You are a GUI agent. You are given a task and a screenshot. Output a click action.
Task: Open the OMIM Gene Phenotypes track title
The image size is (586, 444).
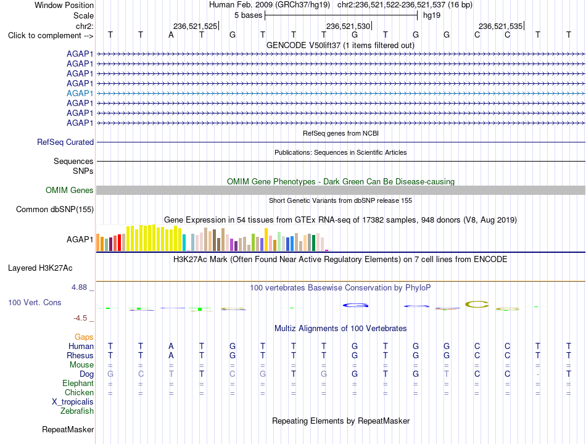[x=340, y=182]
